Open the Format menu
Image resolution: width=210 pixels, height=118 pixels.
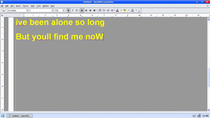click(x=25, y=6)
